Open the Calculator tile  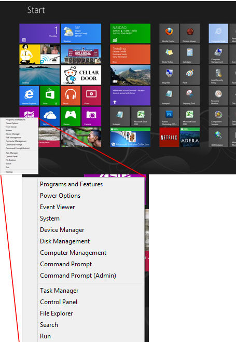[190, 54]
